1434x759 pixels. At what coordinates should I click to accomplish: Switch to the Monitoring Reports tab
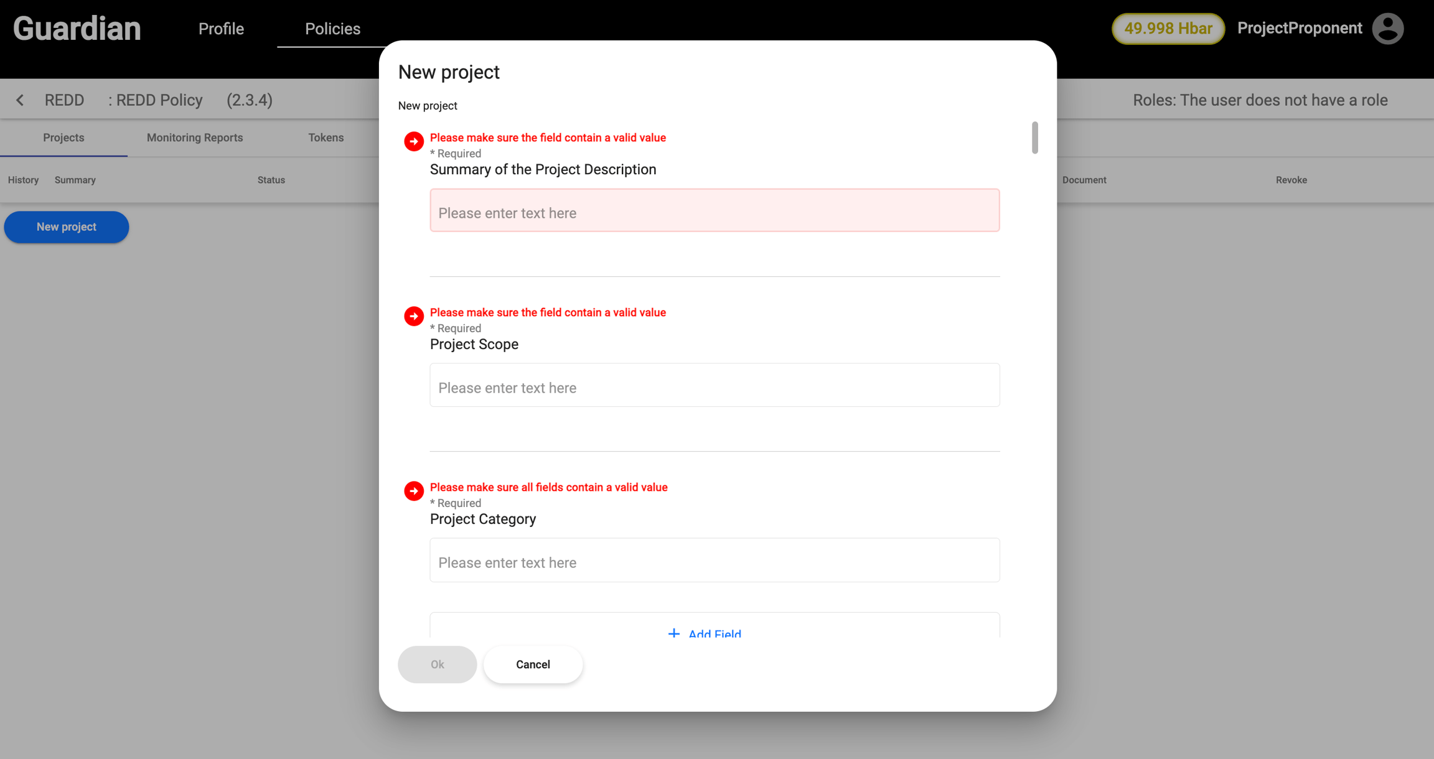tap(195, 137)
